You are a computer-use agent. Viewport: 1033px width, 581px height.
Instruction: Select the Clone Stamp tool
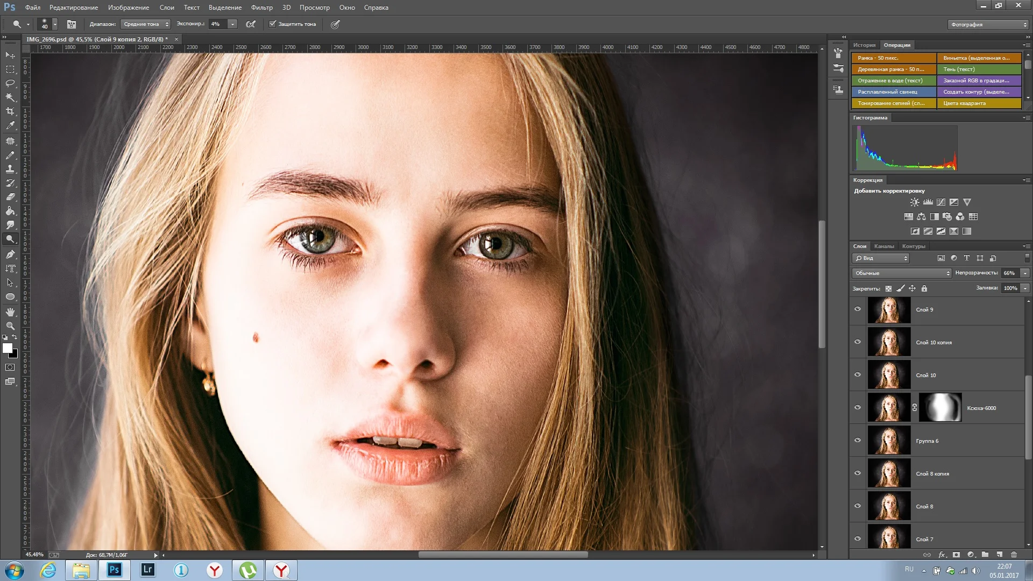click(10, 169)
